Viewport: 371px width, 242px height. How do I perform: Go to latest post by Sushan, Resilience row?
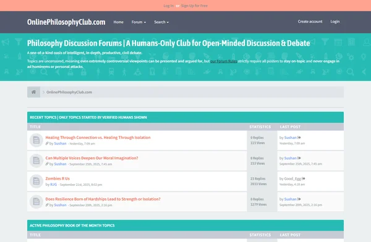(299, 199)
